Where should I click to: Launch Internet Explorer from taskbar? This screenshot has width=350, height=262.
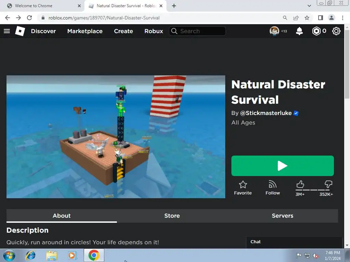tap(30, 255)
